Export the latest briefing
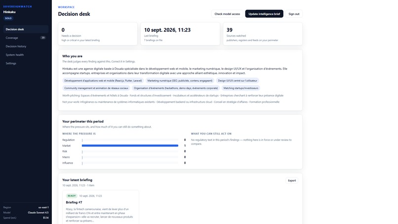Screen dimensions: 398x224 (x=292, y=180)
